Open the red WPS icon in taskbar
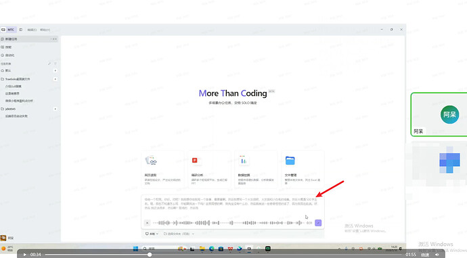This screenshot has width=467, height=258. (230, 249)
